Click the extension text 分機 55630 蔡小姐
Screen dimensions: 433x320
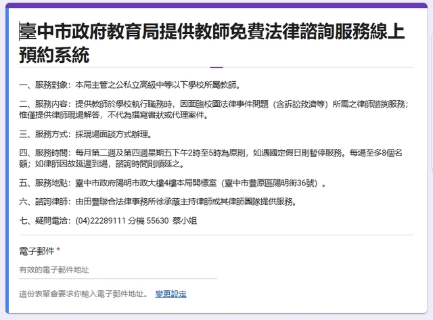162,221
